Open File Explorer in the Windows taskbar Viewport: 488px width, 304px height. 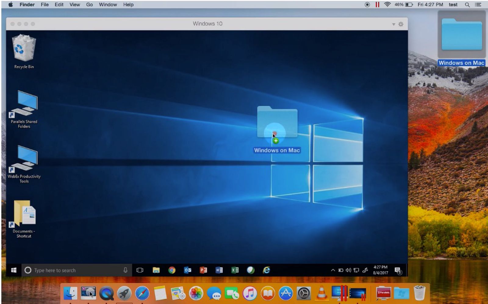[156, 270]
